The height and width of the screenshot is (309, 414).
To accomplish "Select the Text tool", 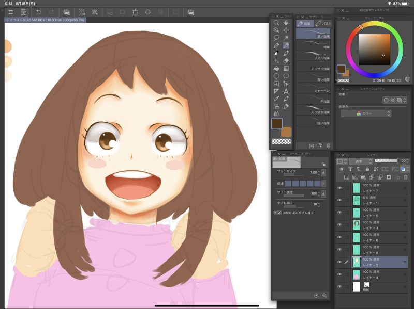I will click(286, 91).
